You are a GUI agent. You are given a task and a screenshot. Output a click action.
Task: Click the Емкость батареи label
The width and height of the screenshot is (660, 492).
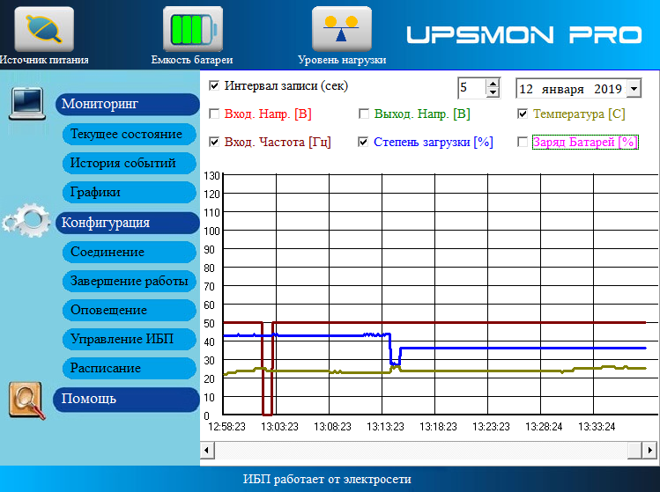192,60
